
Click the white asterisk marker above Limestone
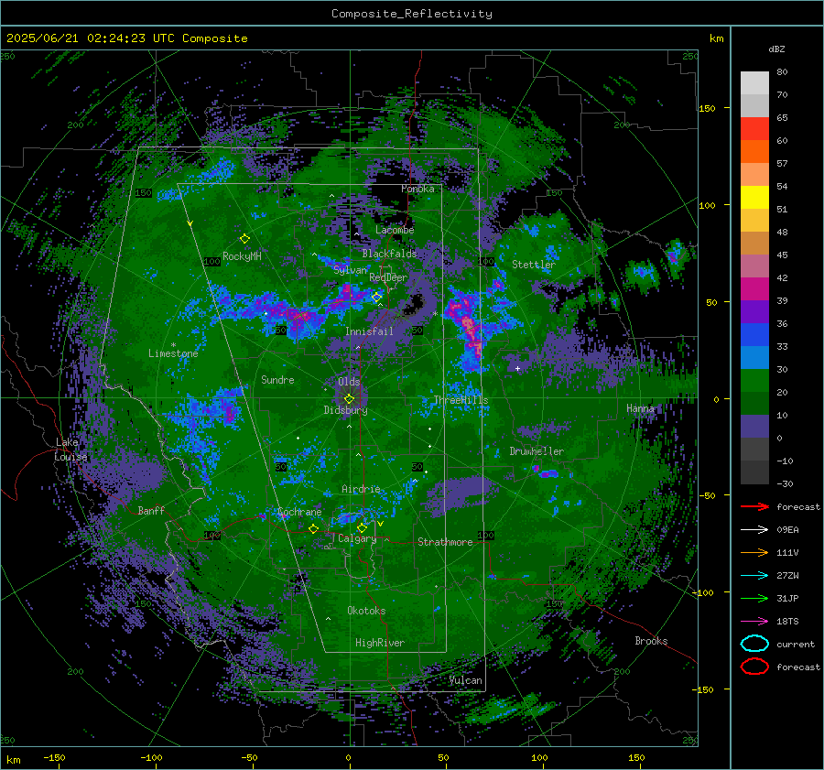point(173,345)
